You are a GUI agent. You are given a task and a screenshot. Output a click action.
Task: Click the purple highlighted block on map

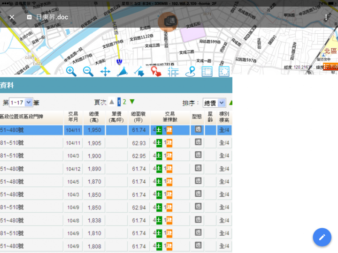[x=193, y=32]
